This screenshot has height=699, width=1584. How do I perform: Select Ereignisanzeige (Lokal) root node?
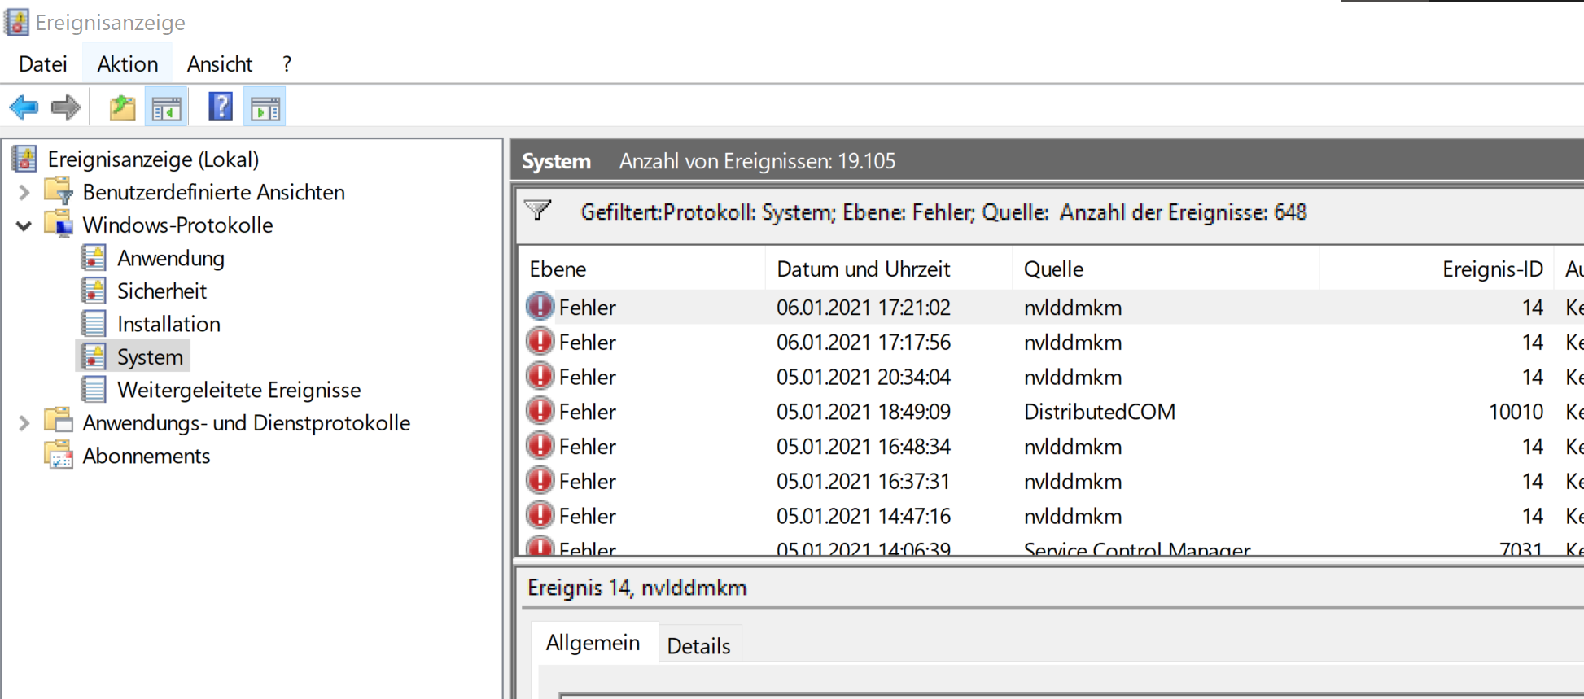(153, 159)
